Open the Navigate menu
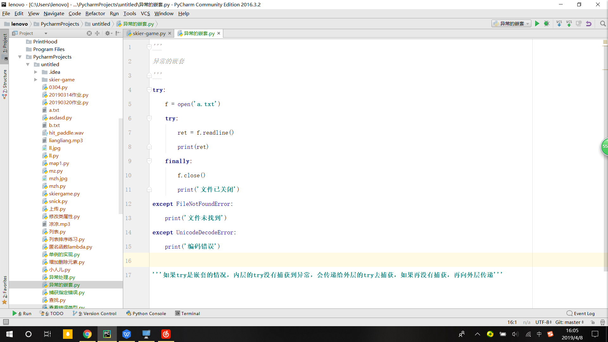608x342 pixels. 54,13
